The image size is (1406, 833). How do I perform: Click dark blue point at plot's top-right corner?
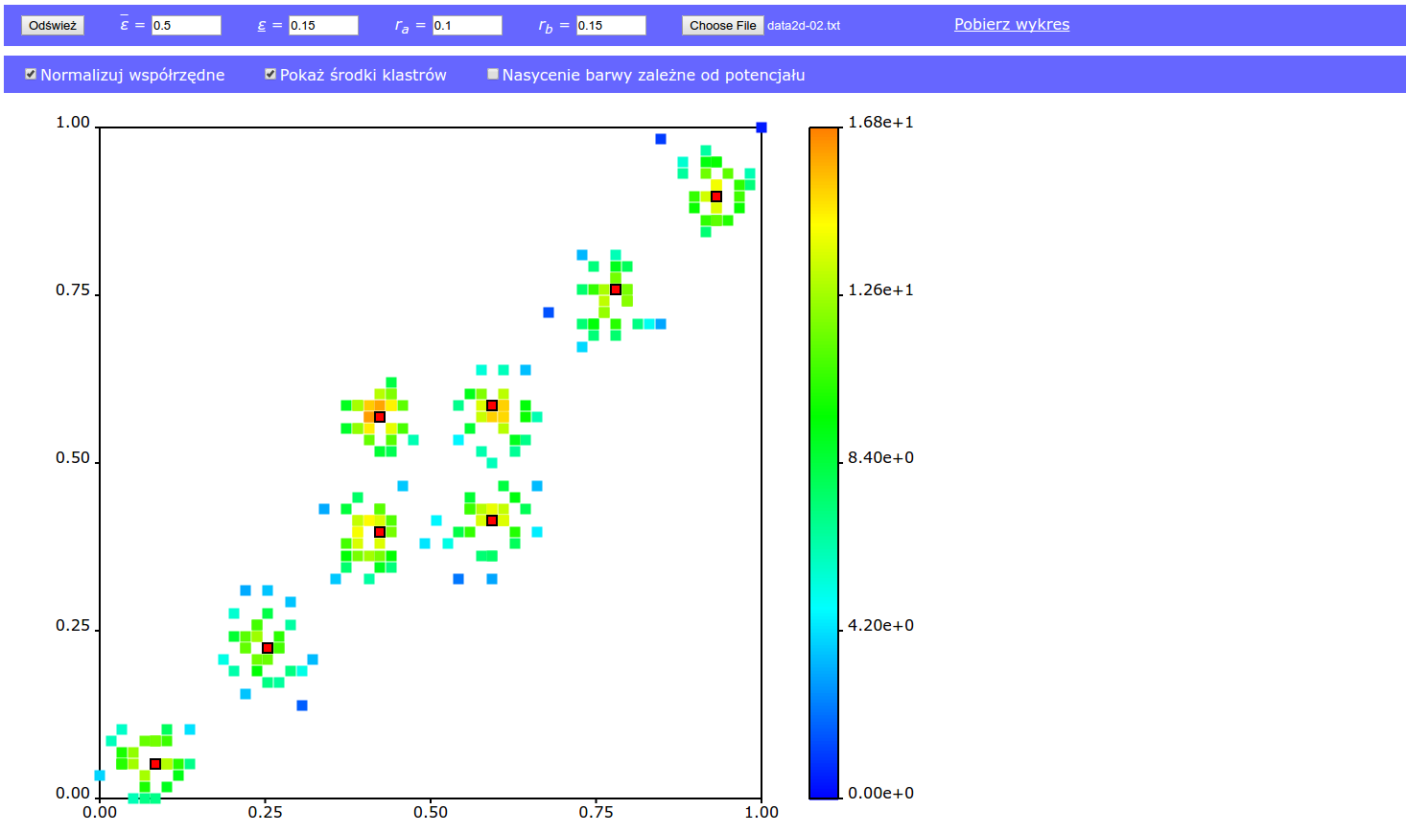tap(762, 127)
